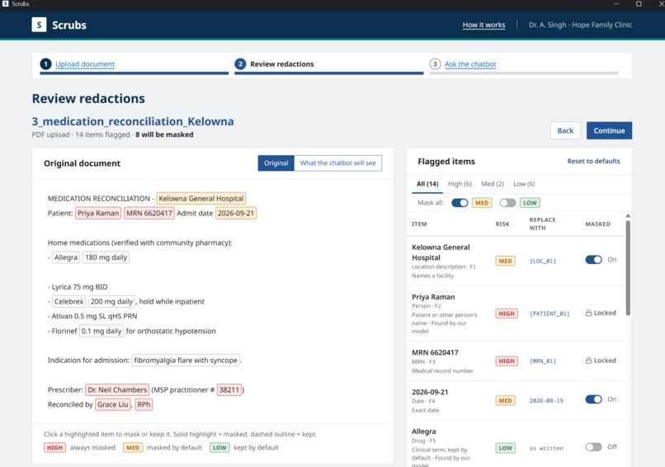The height and width of the screenshot is (467, 665).
Task: Open How it works link
Action: pyautogui.click(x=483, y=25)
